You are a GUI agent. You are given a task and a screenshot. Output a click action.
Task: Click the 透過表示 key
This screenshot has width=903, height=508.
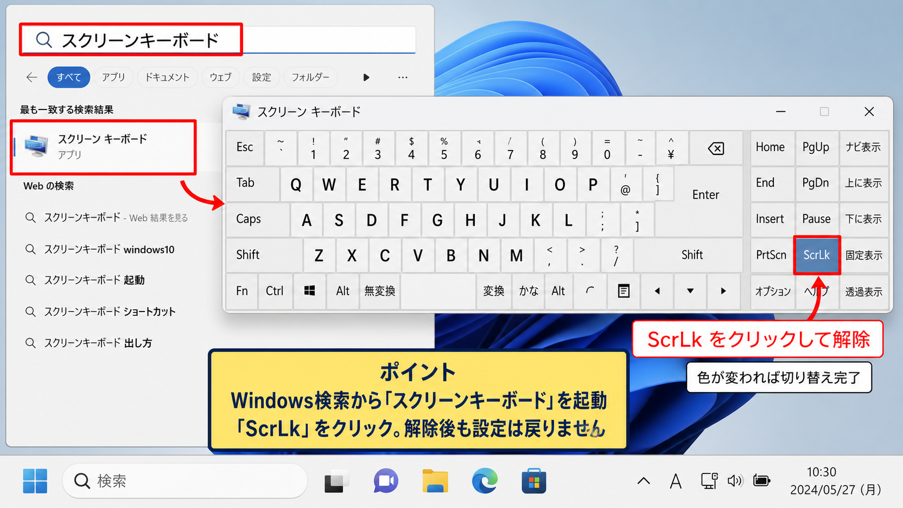pos(864,292)
